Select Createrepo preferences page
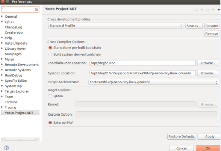221x151 pixels. click(14, 32)
